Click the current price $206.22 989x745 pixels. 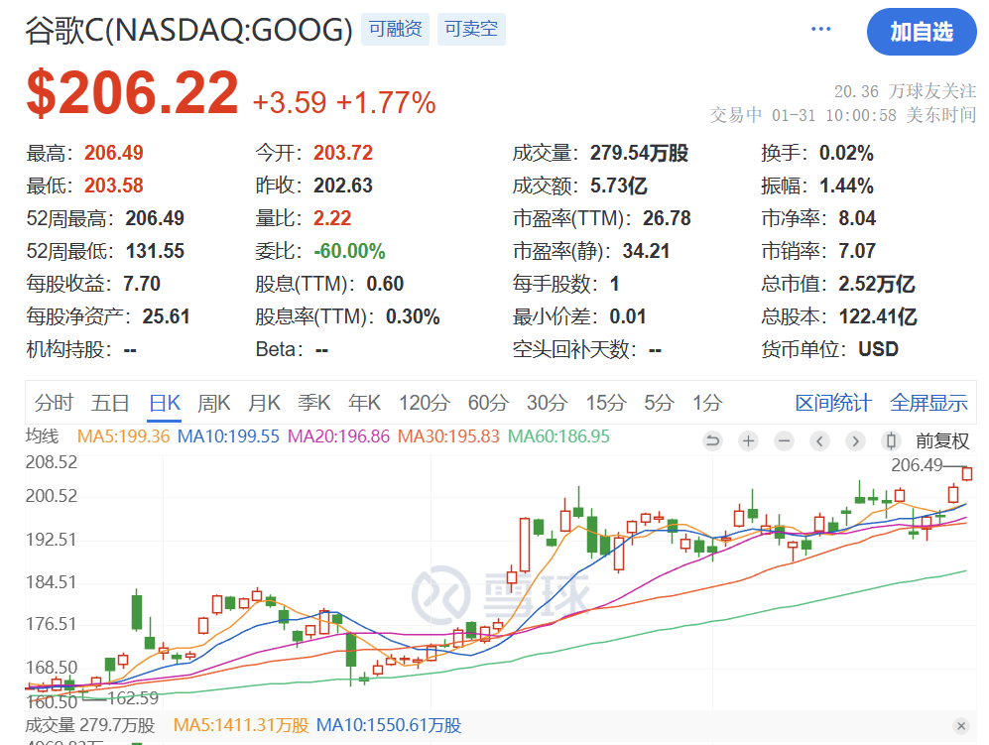[x=133, y=93]
